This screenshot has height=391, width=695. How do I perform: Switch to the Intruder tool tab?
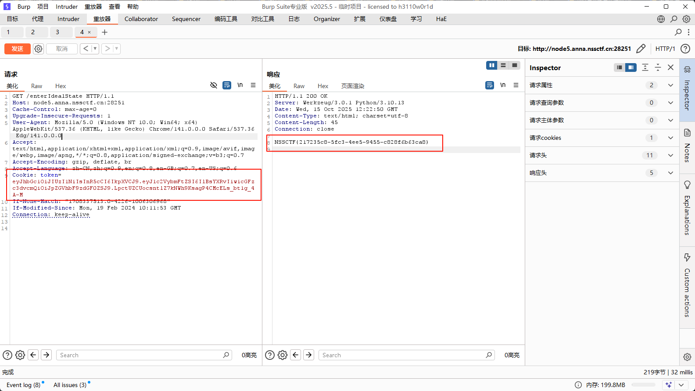tap(68, 19)
